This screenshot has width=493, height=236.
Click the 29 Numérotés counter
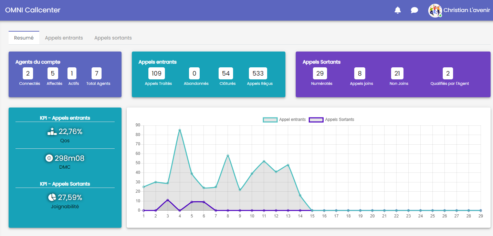click(x=320, y=74)
